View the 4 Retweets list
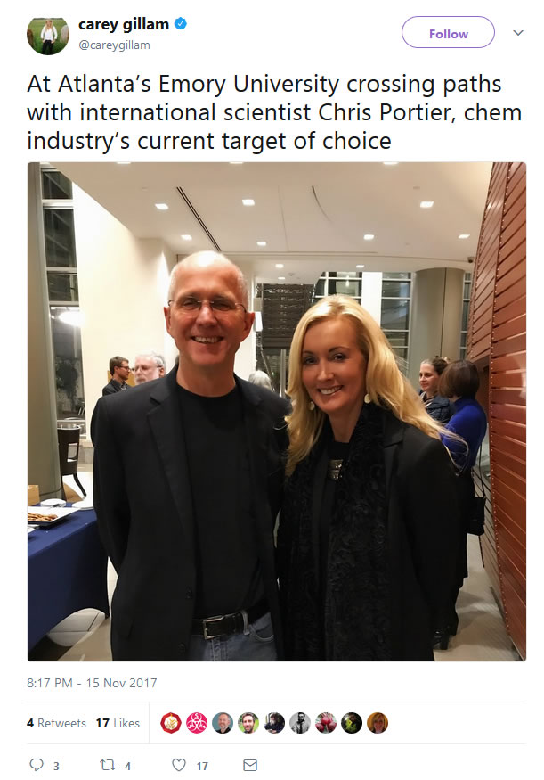The height and width of the screenshot is (780, 544). tap(56, 723)
